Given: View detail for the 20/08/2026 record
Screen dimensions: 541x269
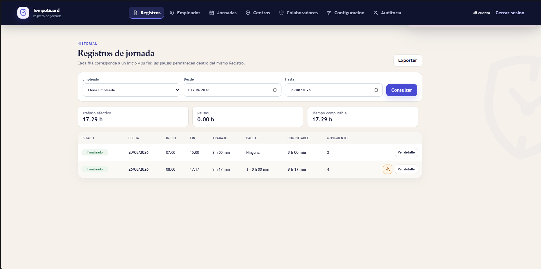Looking at the screenshot, I should click(406, 152).
